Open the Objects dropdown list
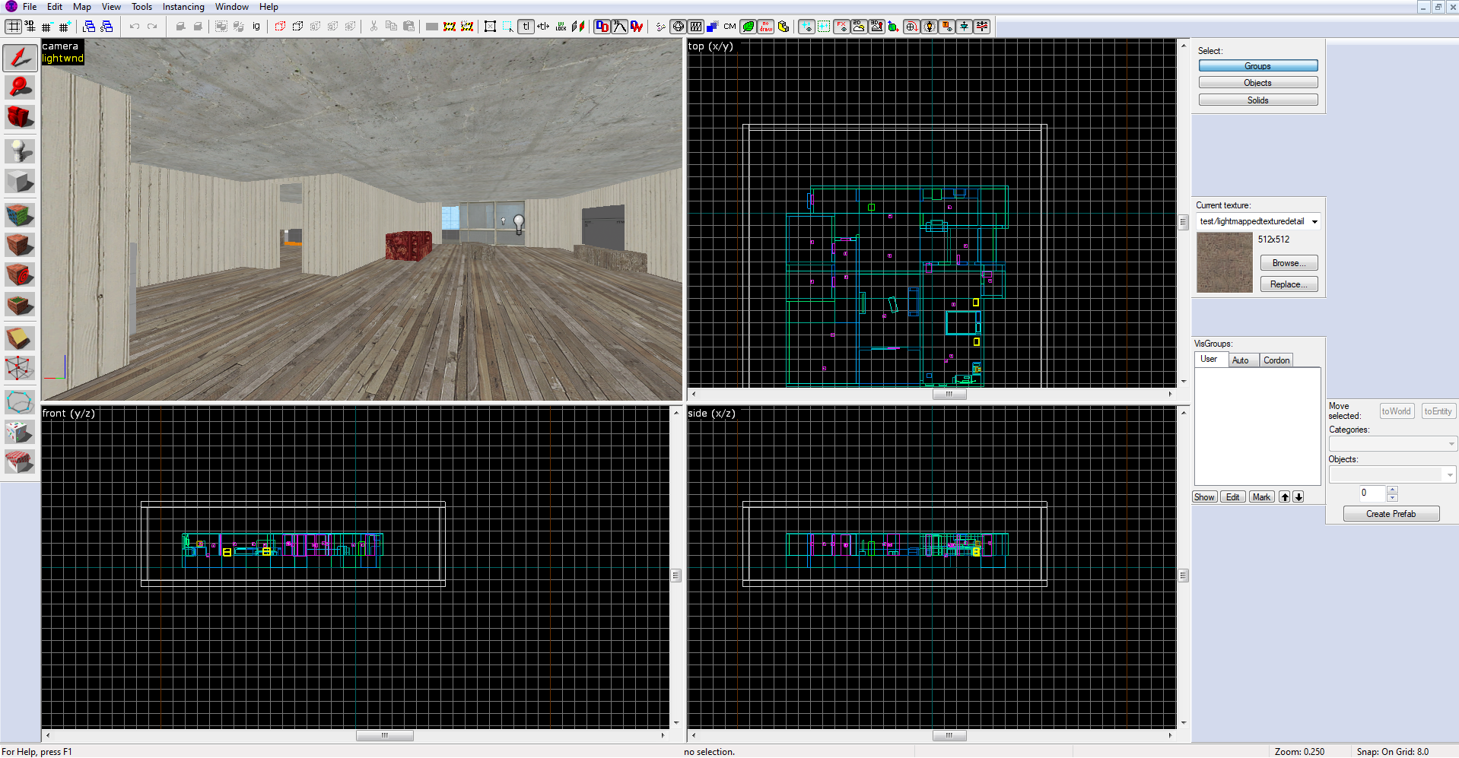 click(1448, 474)
